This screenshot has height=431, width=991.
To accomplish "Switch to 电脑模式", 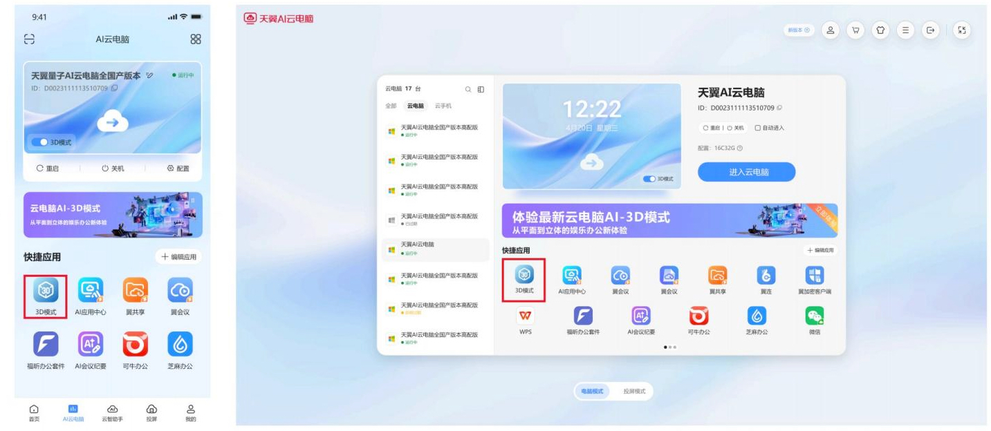I will pyautogui.click(x=592, y=391).
